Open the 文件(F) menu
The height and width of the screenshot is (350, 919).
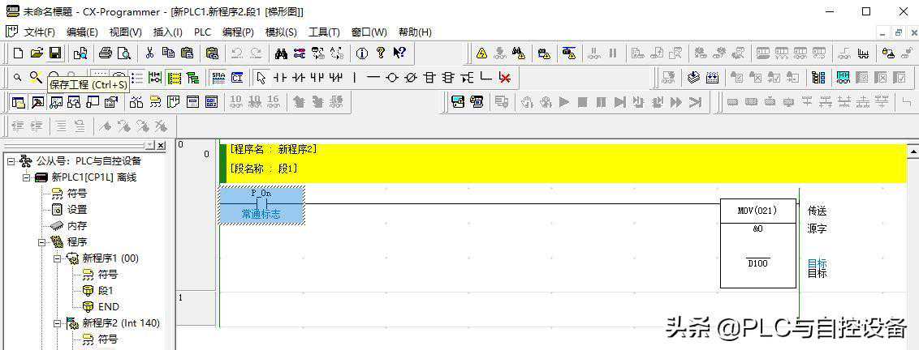tap(39, 32)
